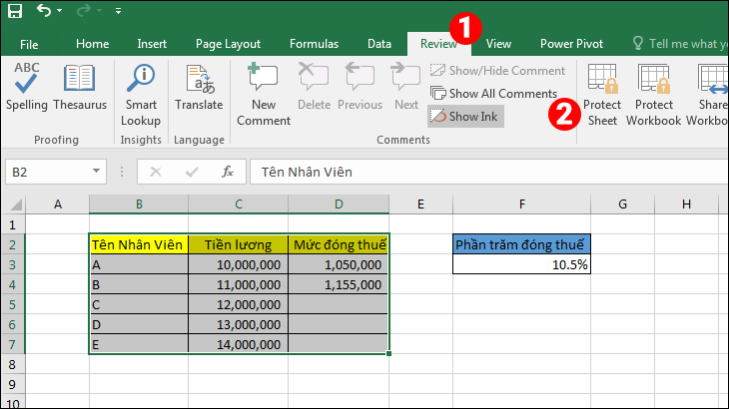This screenshot has width=729, height=409.
Task: Open the File menu
Action: point(29,44)
